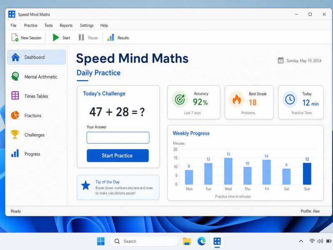Click the taskbar Search box
This screenshot has width=333, height=250.
point(144,241)
